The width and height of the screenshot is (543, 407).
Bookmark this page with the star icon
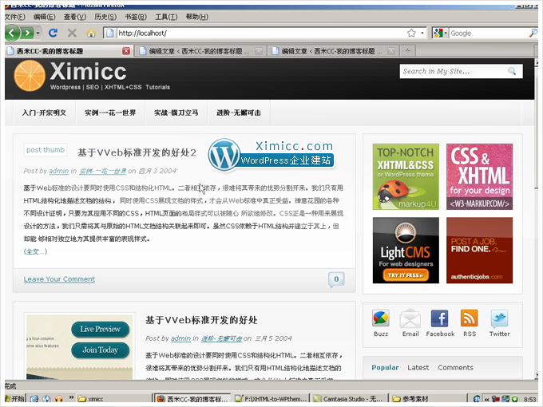[411, 34]
